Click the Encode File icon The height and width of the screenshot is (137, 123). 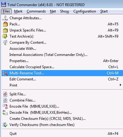(x=5, y=106)
